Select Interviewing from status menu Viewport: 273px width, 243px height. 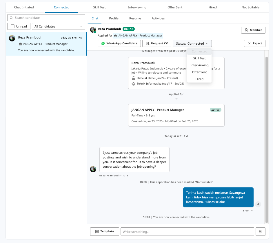tap(199, 65)
